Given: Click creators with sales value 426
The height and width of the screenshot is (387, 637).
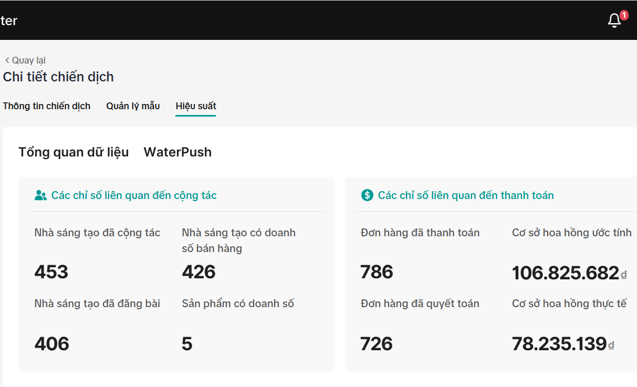Looking at the screenshot, I should [x=199, y=272].
